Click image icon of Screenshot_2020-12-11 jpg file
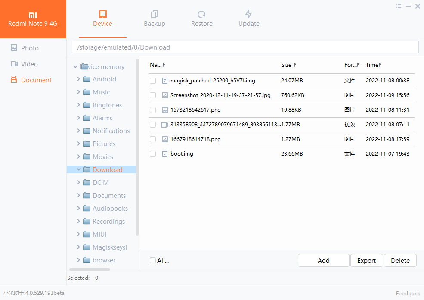424x300 pixels. click(x=164, y=95)
